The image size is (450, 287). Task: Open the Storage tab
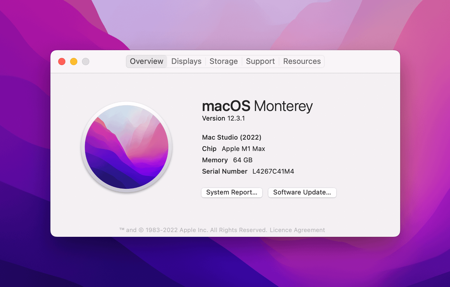click(223, 61)
